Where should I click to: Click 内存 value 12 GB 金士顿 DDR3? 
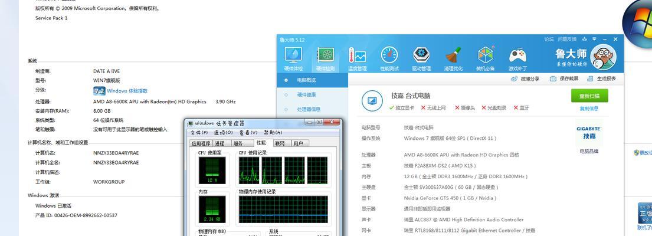[466, 176]
